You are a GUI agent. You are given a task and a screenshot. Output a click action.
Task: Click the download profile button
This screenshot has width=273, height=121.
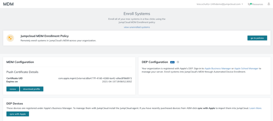pos(31,89)
